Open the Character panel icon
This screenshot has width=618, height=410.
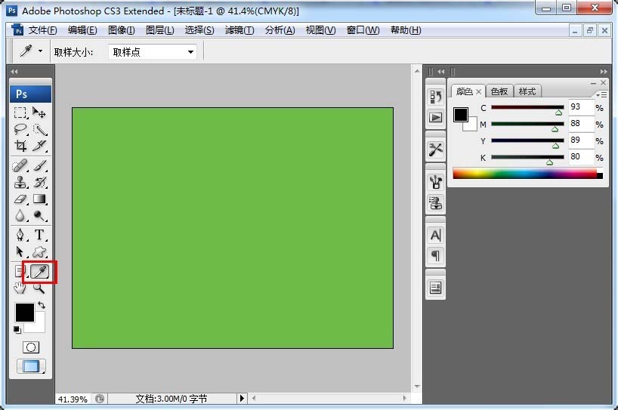pyautogui.click(x=435, y=236)
